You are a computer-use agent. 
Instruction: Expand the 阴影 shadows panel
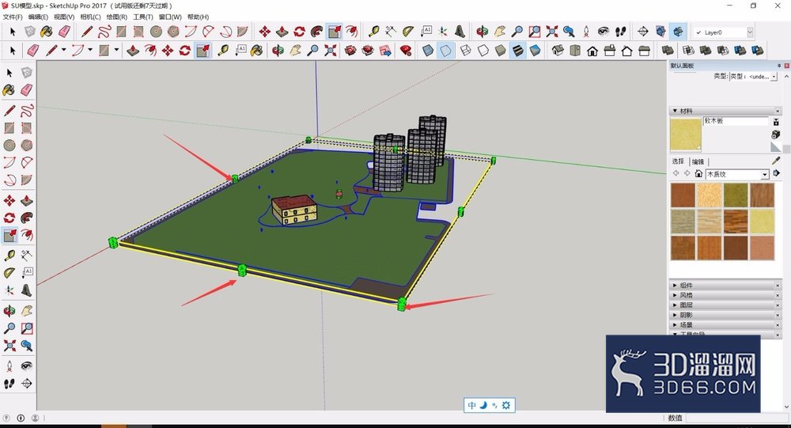675,315
